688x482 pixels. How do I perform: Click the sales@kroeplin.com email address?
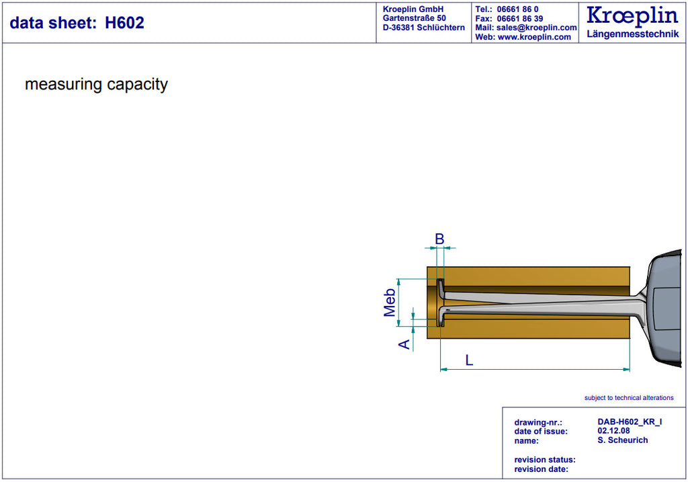pyautogui.click(x=537, y=28)
